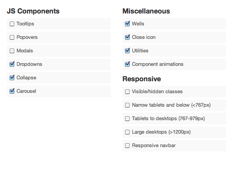Screen dimensions: 237x181
Task: Click the Carousel label text
Action: pos(26,91)
